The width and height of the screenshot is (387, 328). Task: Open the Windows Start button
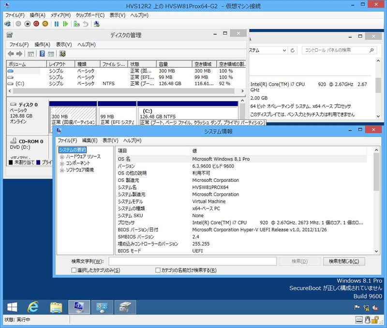(12, 307)
